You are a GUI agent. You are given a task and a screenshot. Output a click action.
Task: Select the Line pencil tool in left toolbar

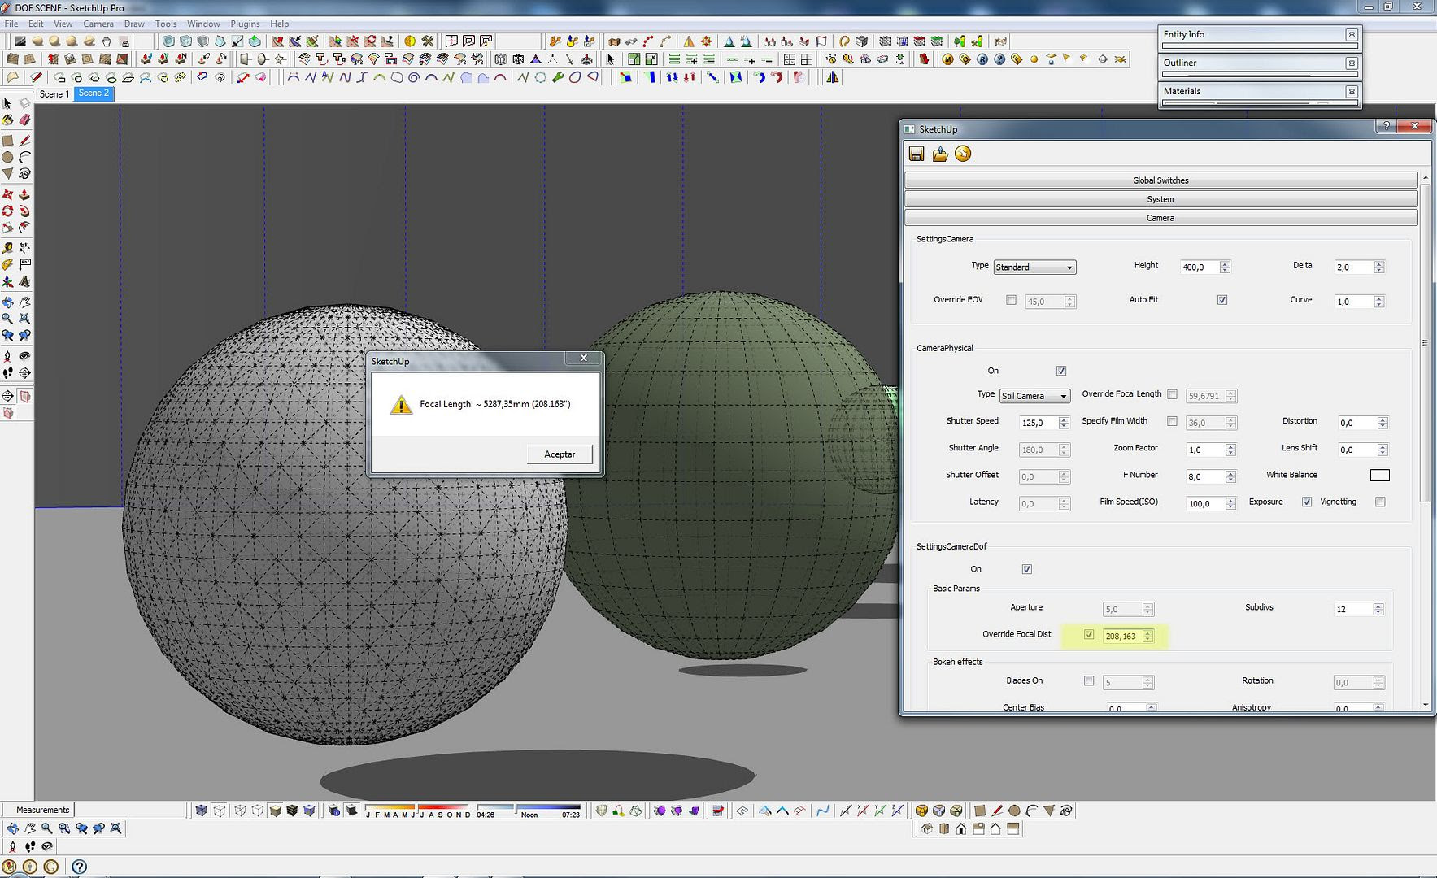click(24, 141)
